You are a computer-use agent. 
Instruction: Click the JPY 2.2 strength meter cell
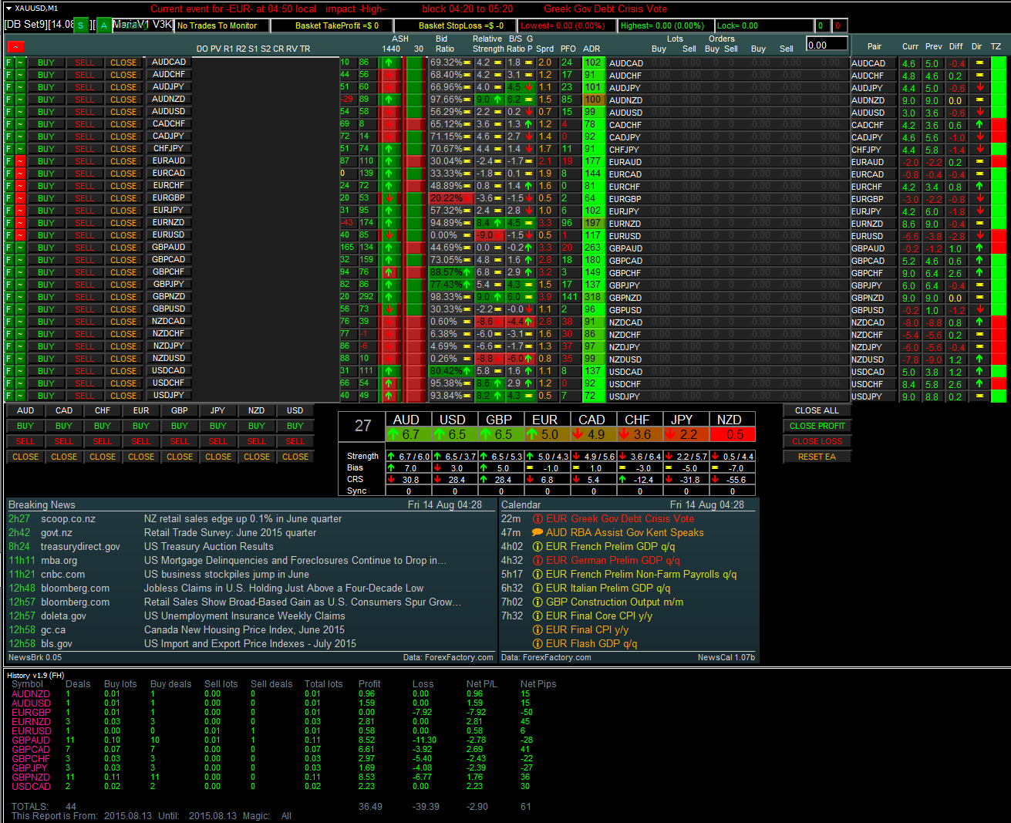click(x=686, y=434)
